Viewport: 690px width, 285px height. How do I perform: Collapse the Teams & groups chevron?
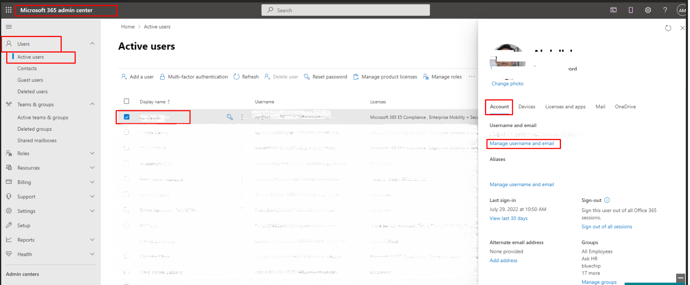[92, 104]
